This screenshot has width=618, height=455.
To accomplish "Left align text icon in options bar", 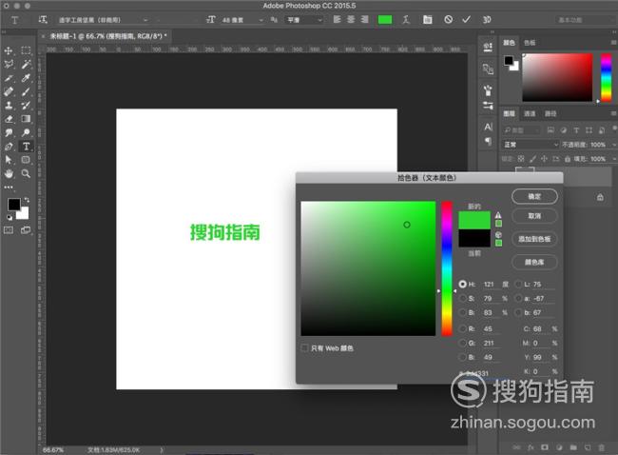I will 337,19.
